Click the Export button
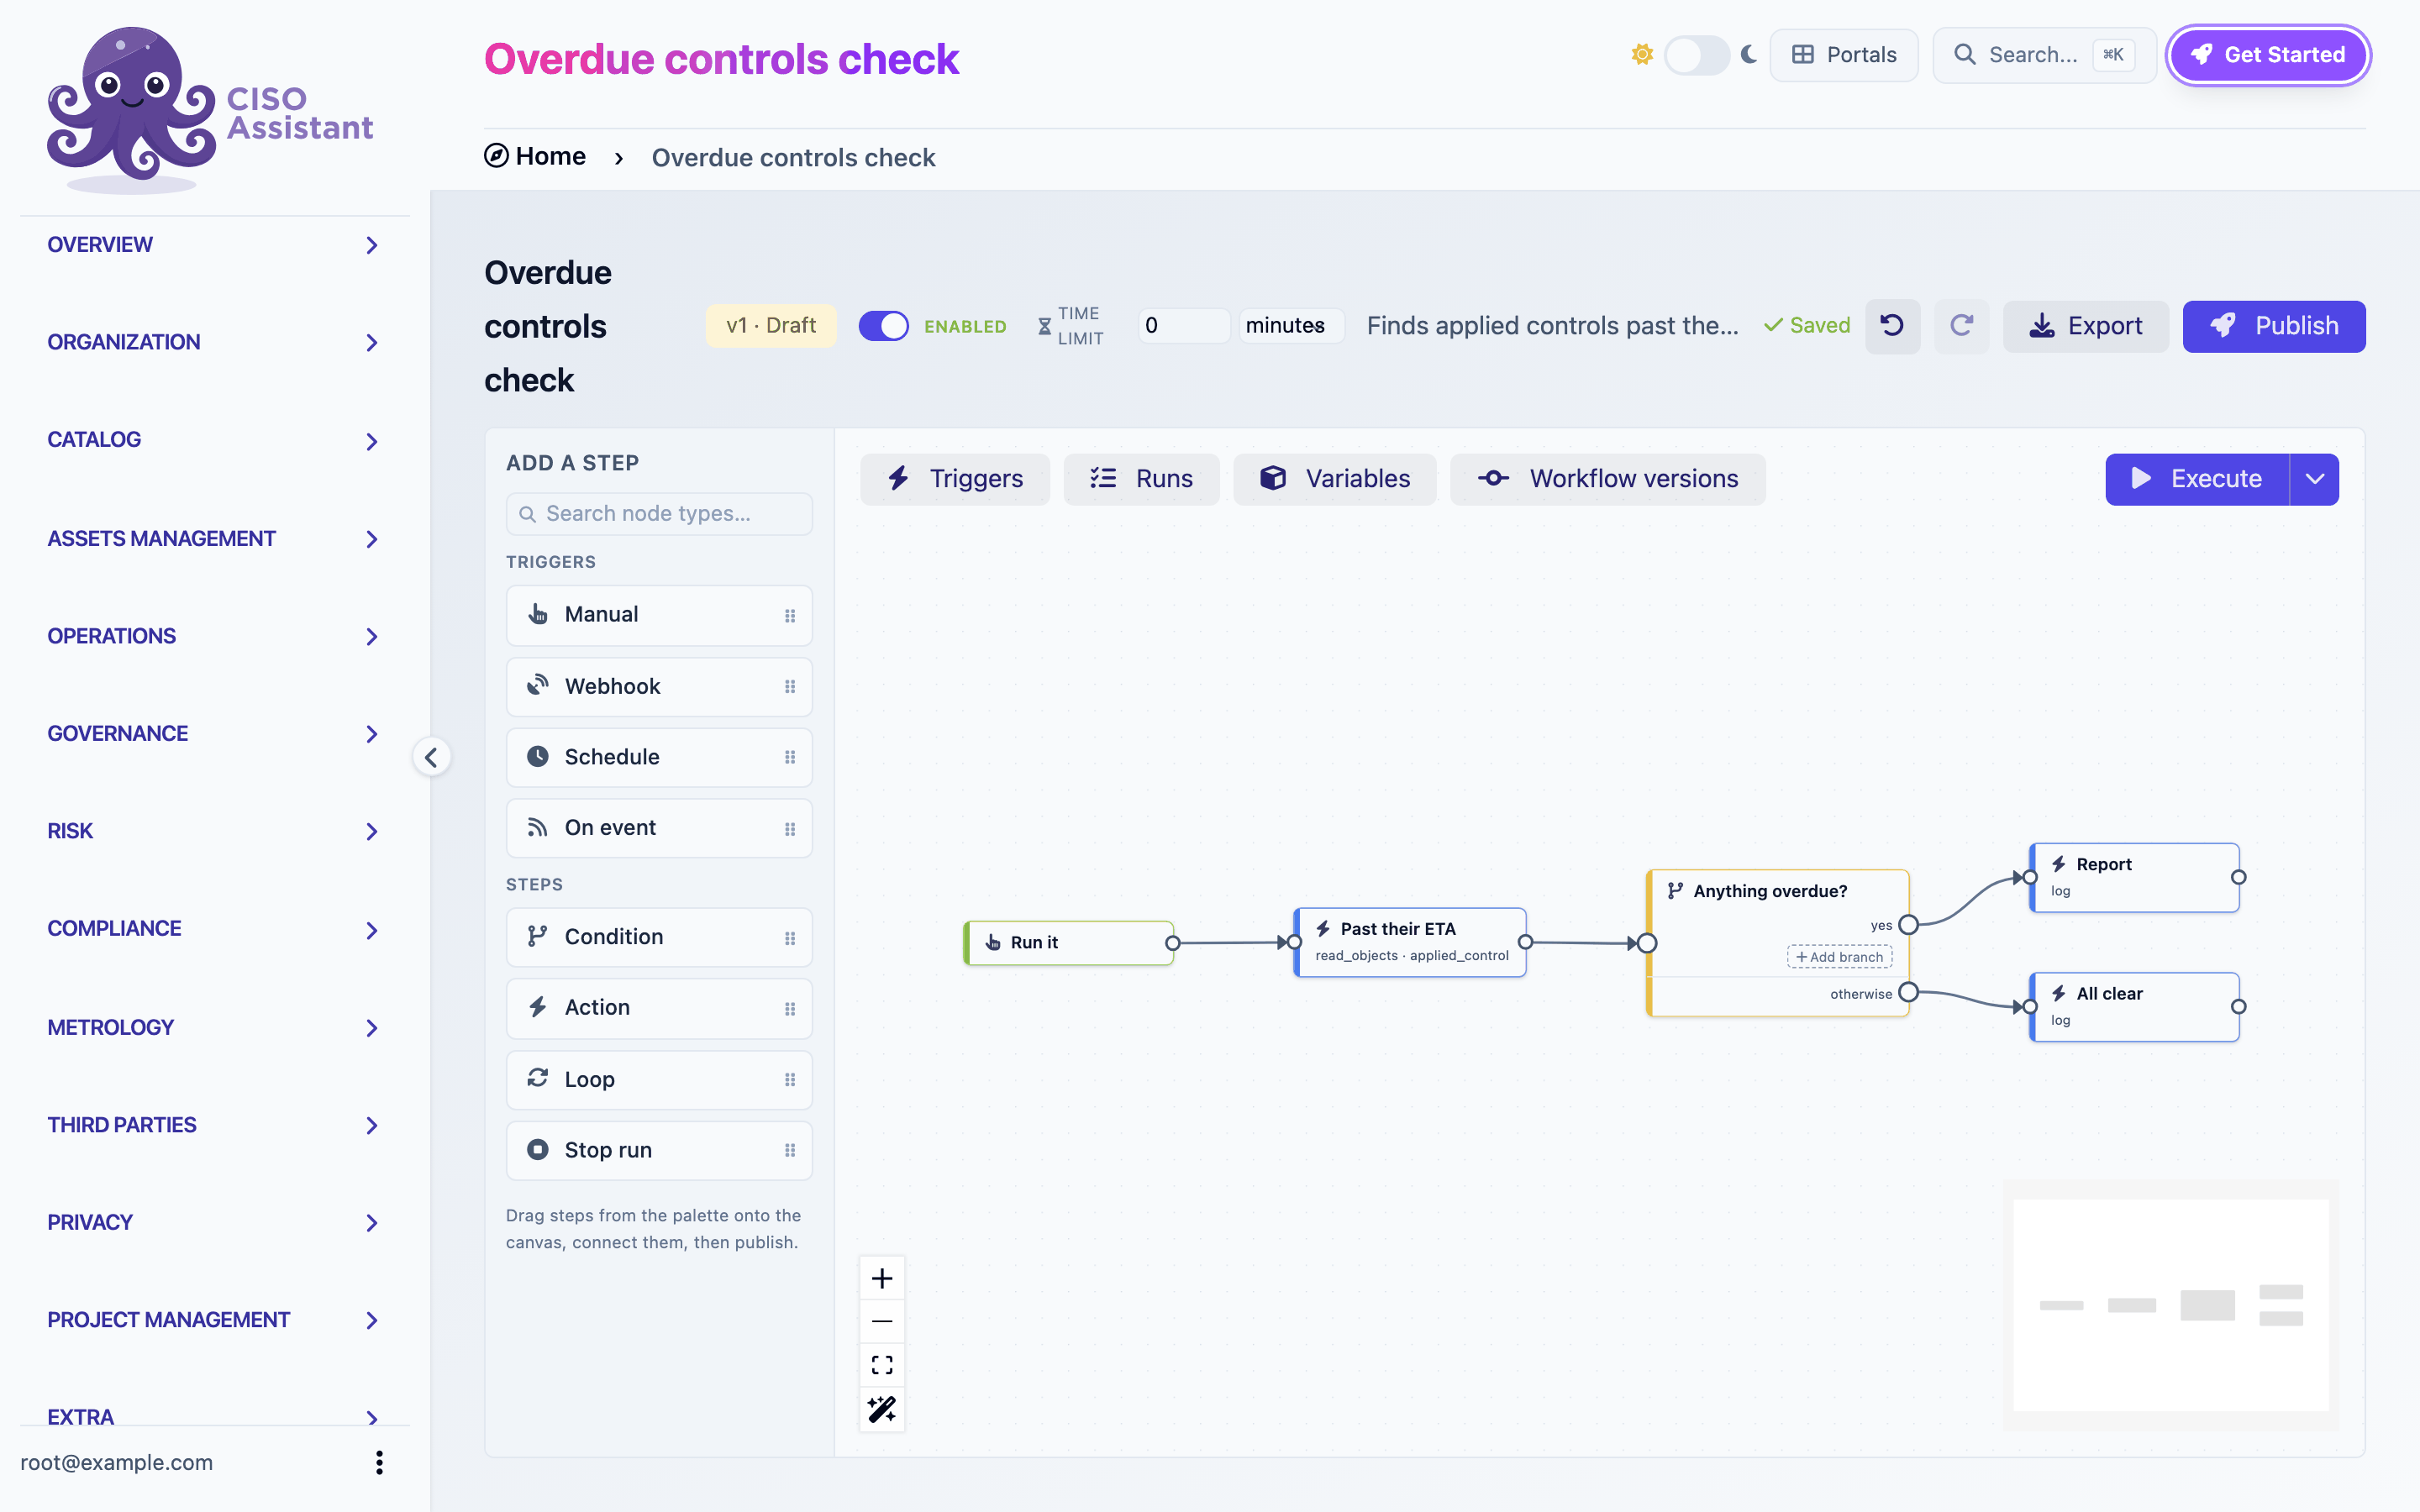 tap(2085, 326)
